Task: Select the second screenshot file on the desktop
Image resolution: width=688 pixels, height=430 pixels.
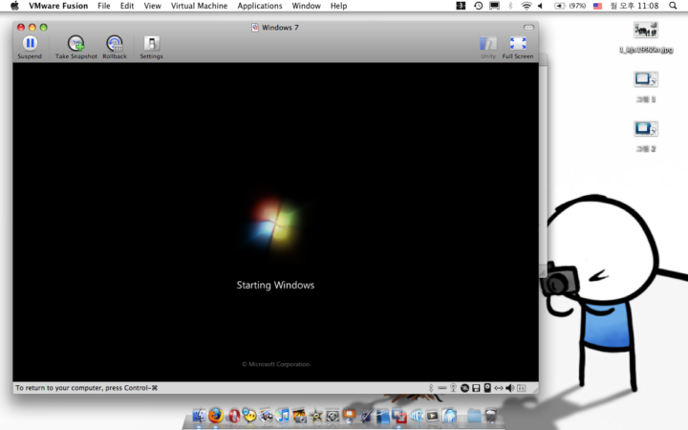Action: [645, 137]
